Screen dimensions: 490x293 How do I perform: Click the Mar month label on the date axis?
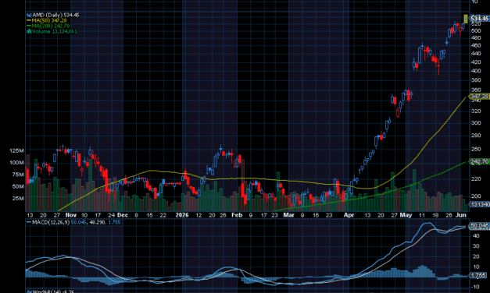coord(288,215)
